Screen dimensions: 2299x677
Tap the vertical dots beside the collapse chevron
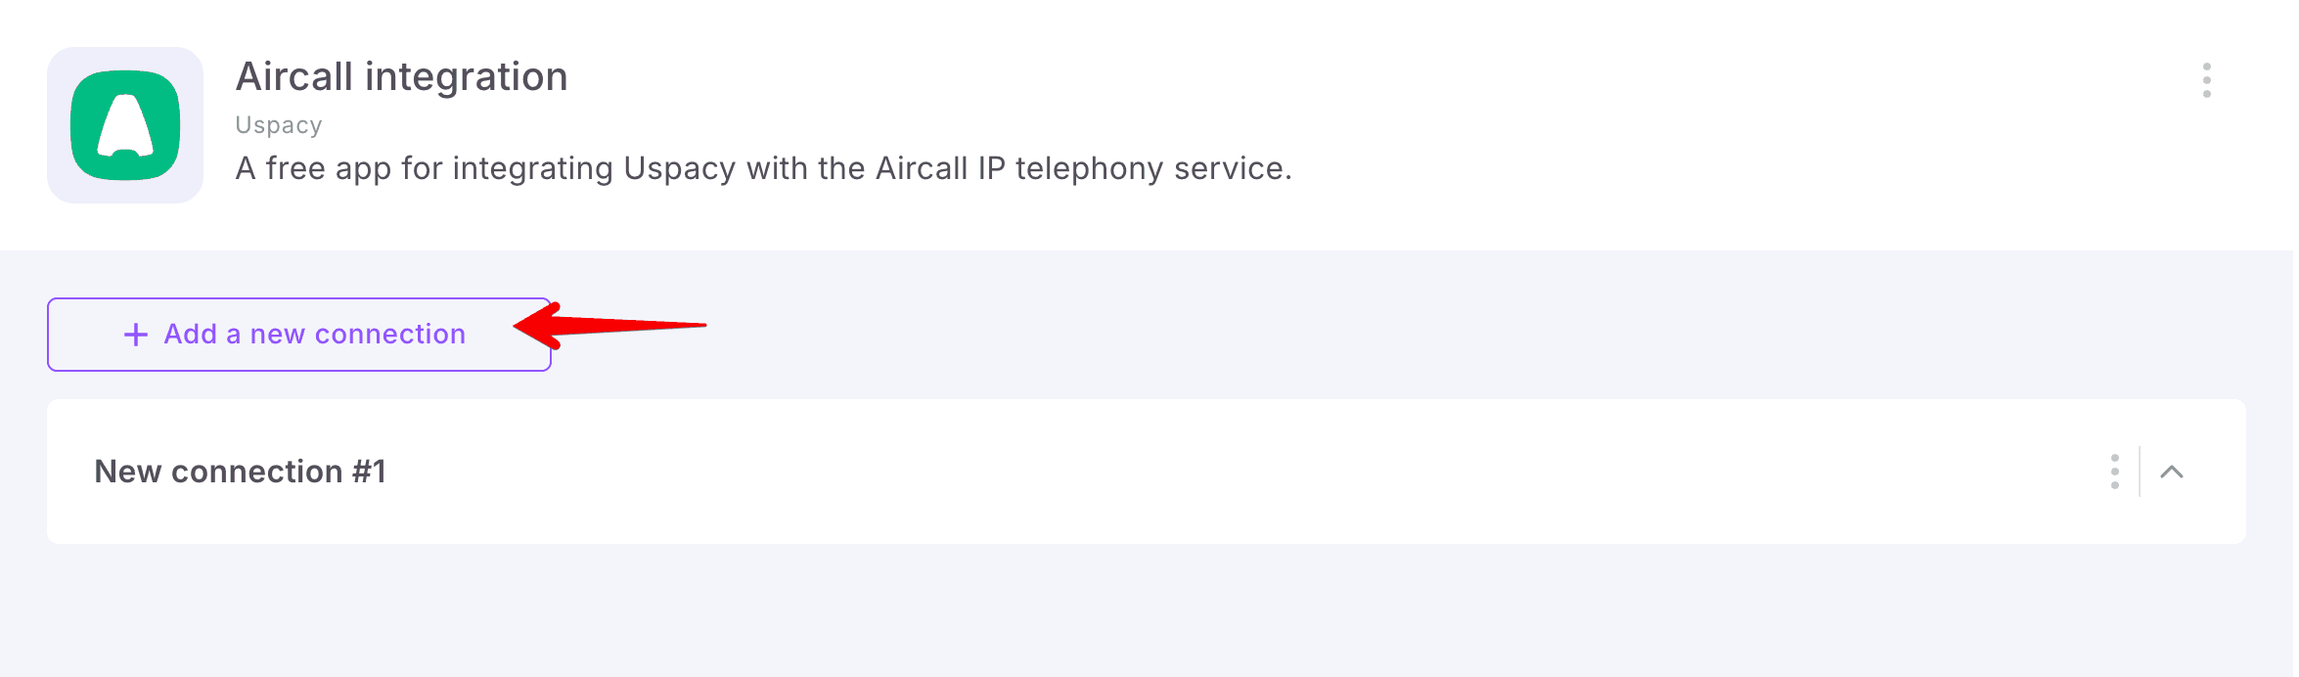pyautogui.click(x=2114, y=472)
